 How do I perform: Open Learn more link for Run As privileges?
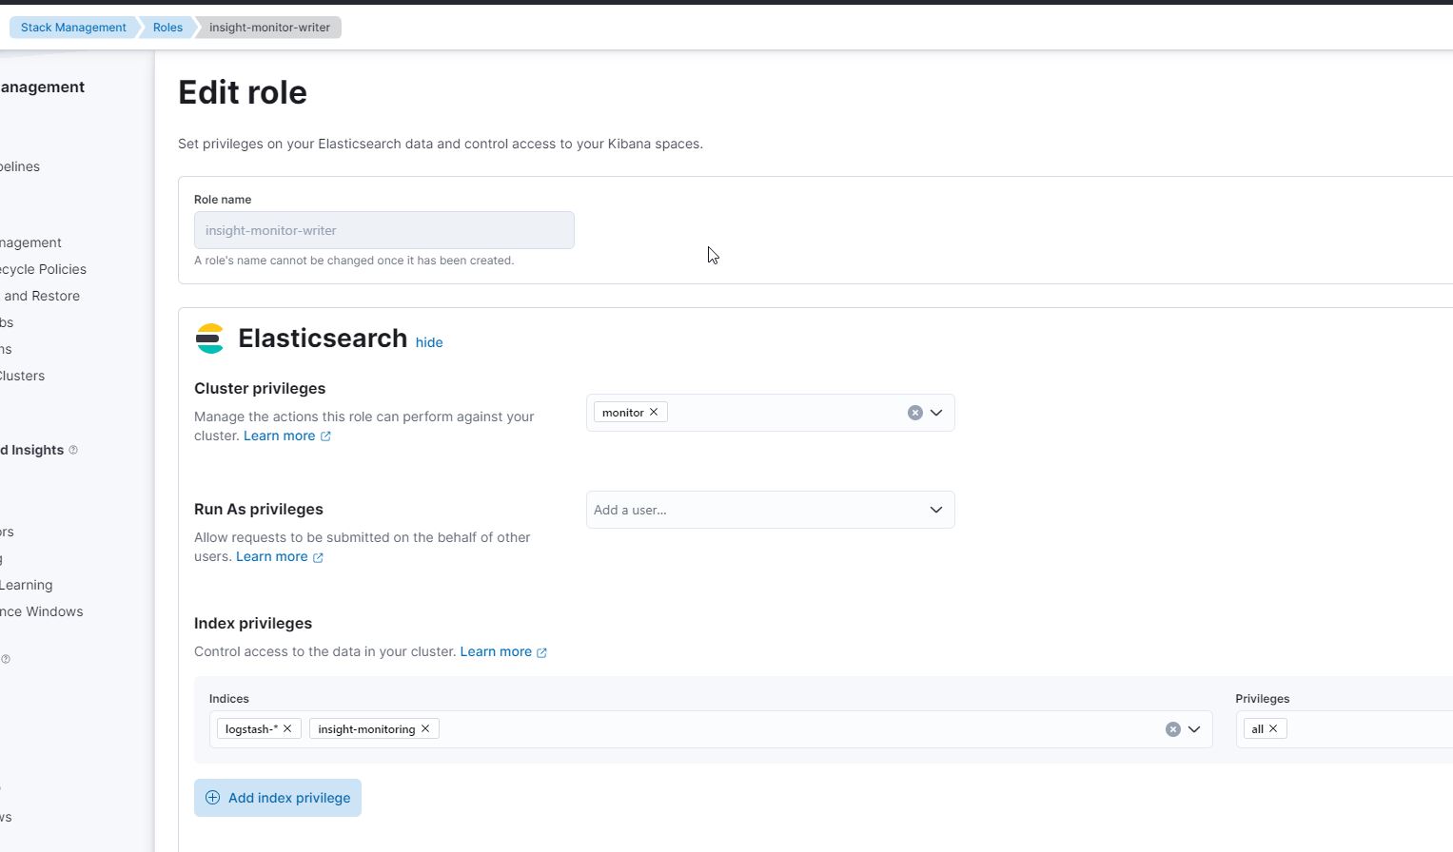273,556
